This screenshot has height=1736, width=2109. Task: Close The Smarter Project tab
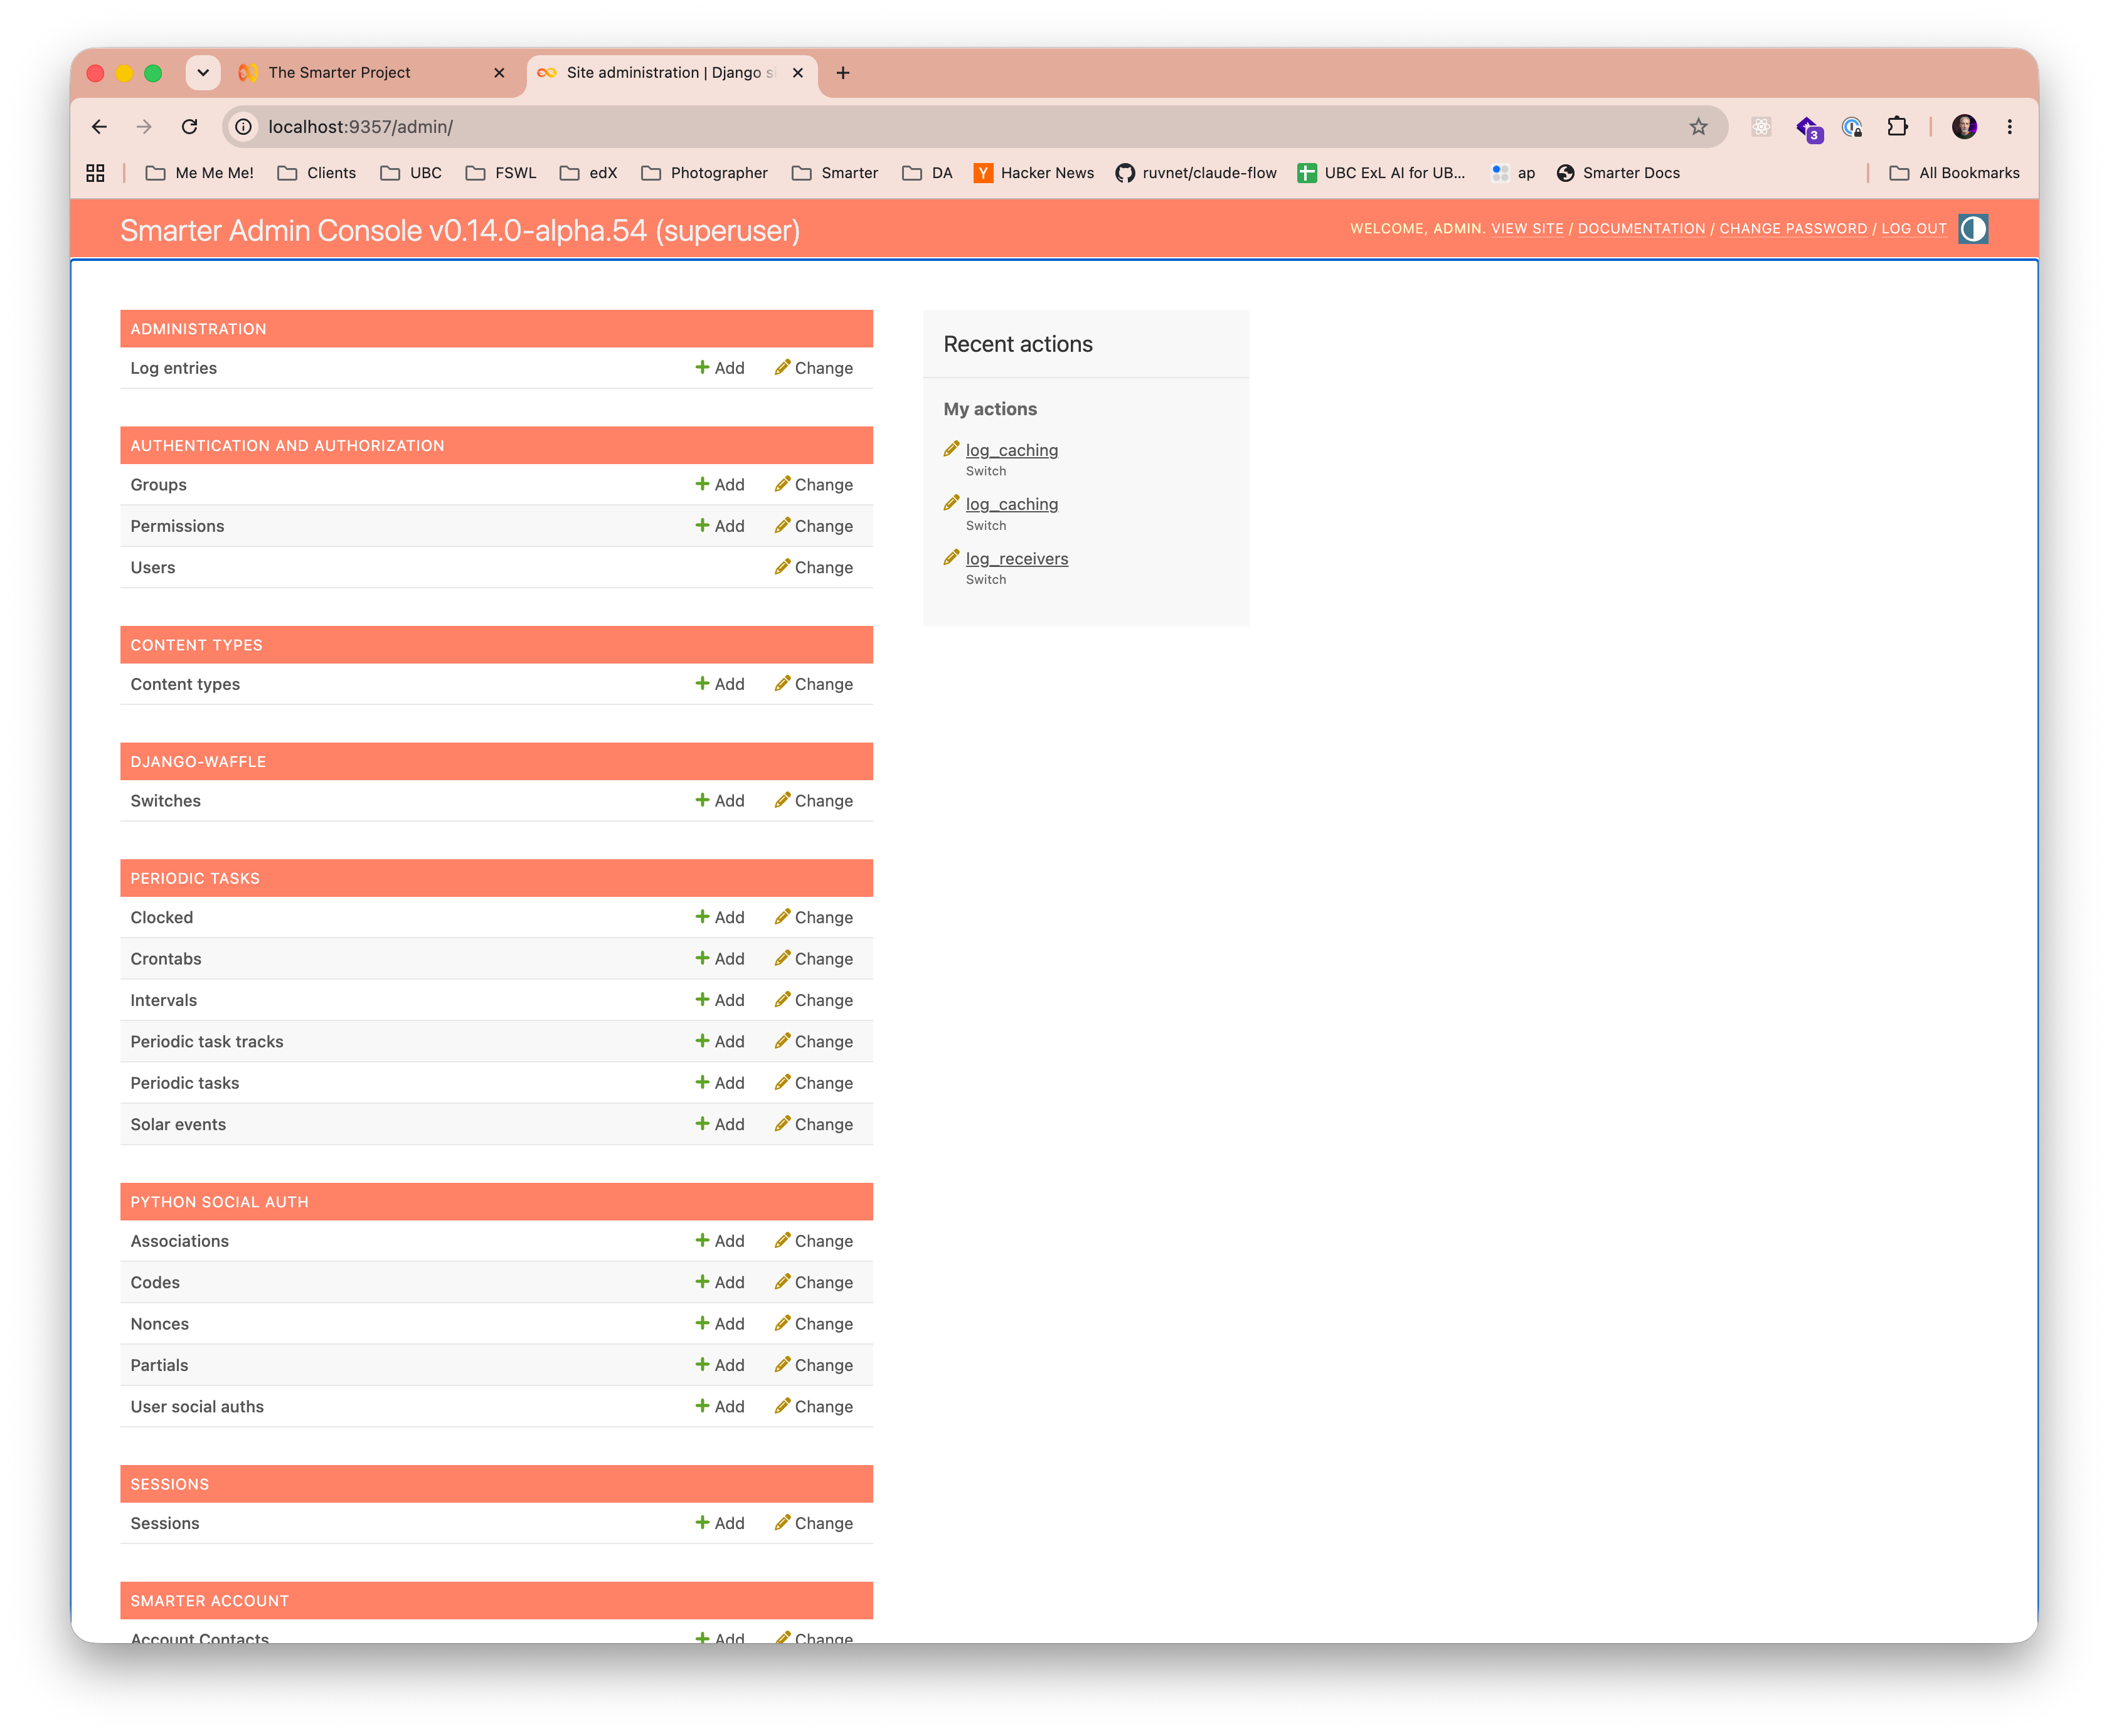[x=499, y=73]
